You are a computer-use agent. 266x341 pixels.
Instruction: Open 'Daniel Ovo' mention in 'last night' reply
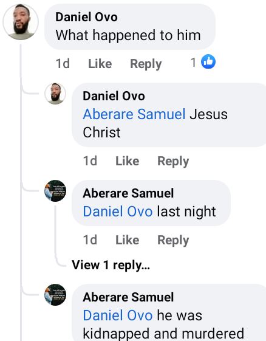(118, 212)
